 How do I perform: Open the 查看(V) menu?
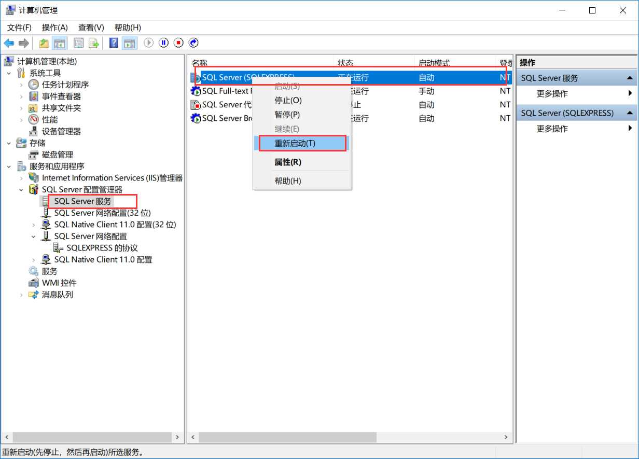click(91, 27)
